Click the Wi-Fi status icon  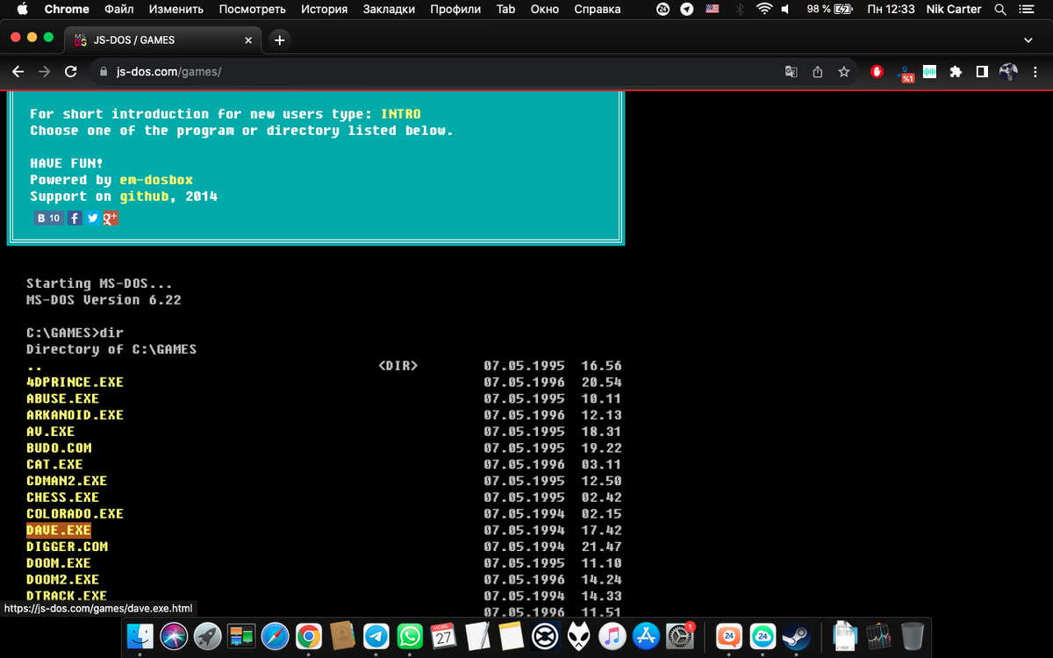click(x=764, y=9)
